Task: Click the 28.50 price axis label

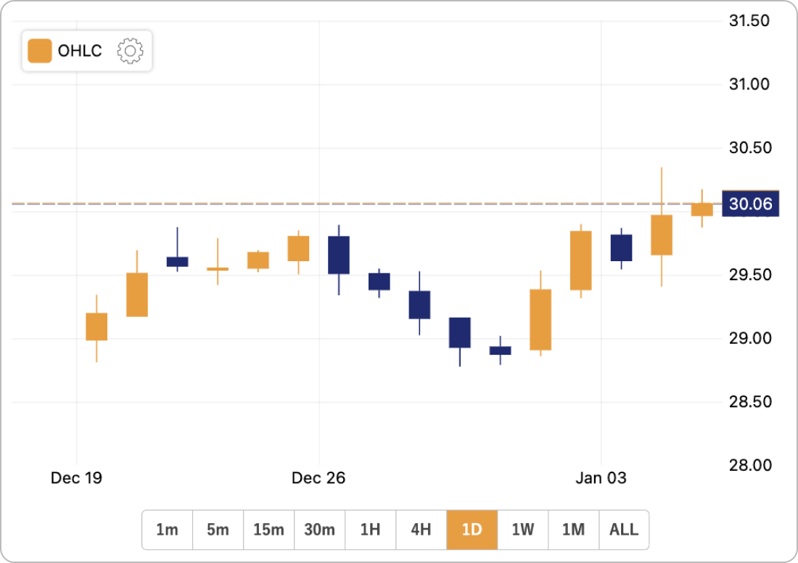Action: click(751, 402)
